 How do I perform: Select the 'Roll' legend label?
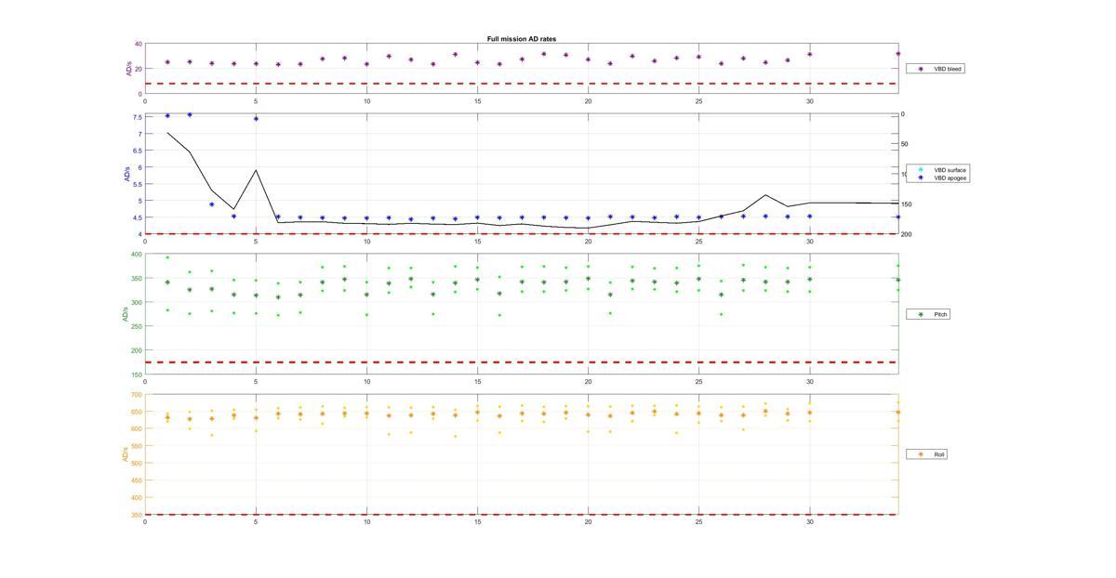pyautogui.click(x=939, y=454)
